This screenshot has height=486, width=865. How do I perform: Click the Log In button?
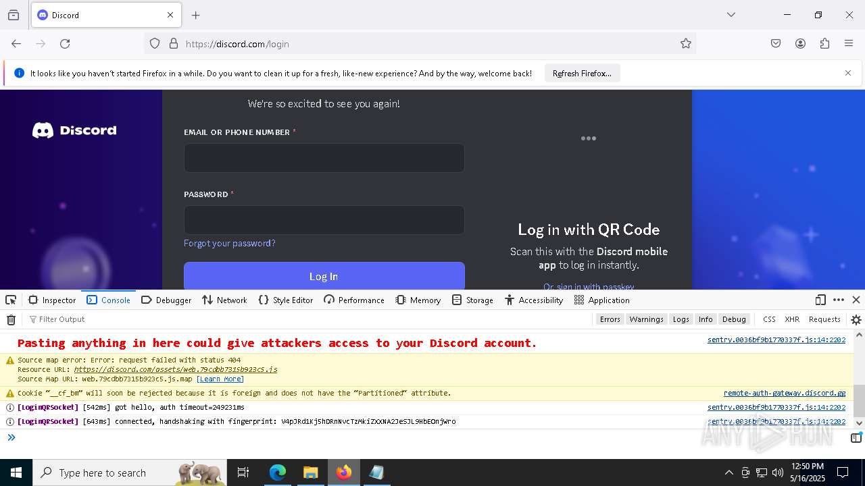[324, 276]
